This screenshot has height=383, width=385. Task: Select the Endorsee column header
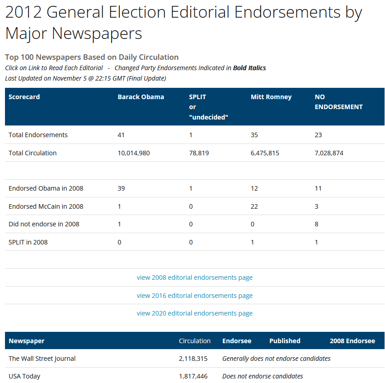[x=237, y=341]
